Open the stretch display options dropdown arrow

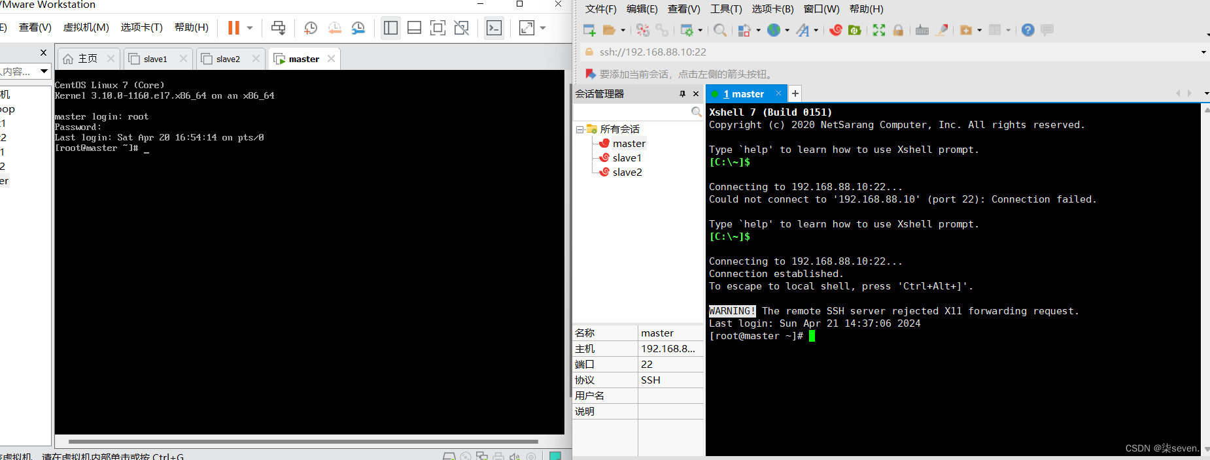(x=543, y=28)
